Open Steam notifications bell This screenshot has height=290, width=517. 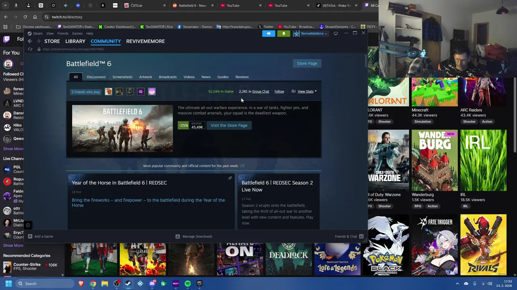(x=284, y=33)
